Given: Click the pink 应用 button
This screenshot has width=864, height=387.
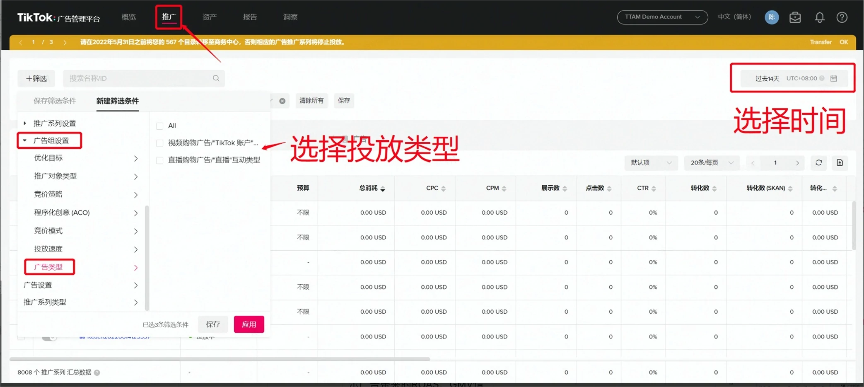Looking at the screenshot, I should (249, 324).
